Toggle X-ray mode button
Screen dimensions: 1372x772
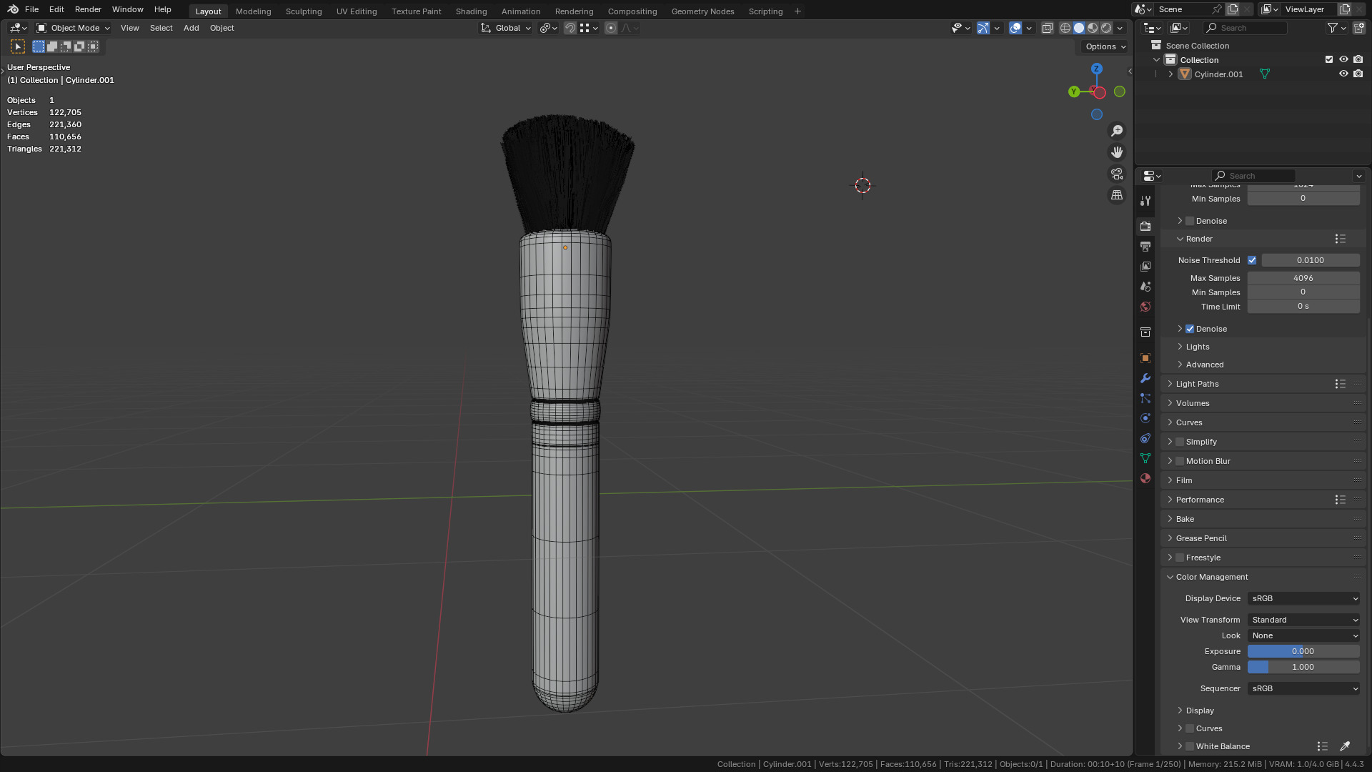(x=1047, y=28)
